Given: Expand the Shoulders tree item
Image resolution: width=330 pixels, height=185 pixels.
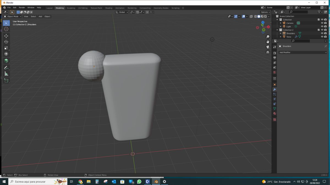Looking at the screenshot, I should [280, 33].
